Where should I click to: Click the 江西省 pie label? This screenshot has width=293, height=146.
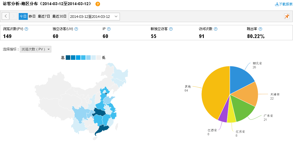click(x=212, y=132)
